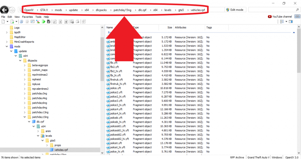The width and height of the screenshot is (301, 159).
Task: Collapse the patchday15ng tree node
Action: click(25, 117)
